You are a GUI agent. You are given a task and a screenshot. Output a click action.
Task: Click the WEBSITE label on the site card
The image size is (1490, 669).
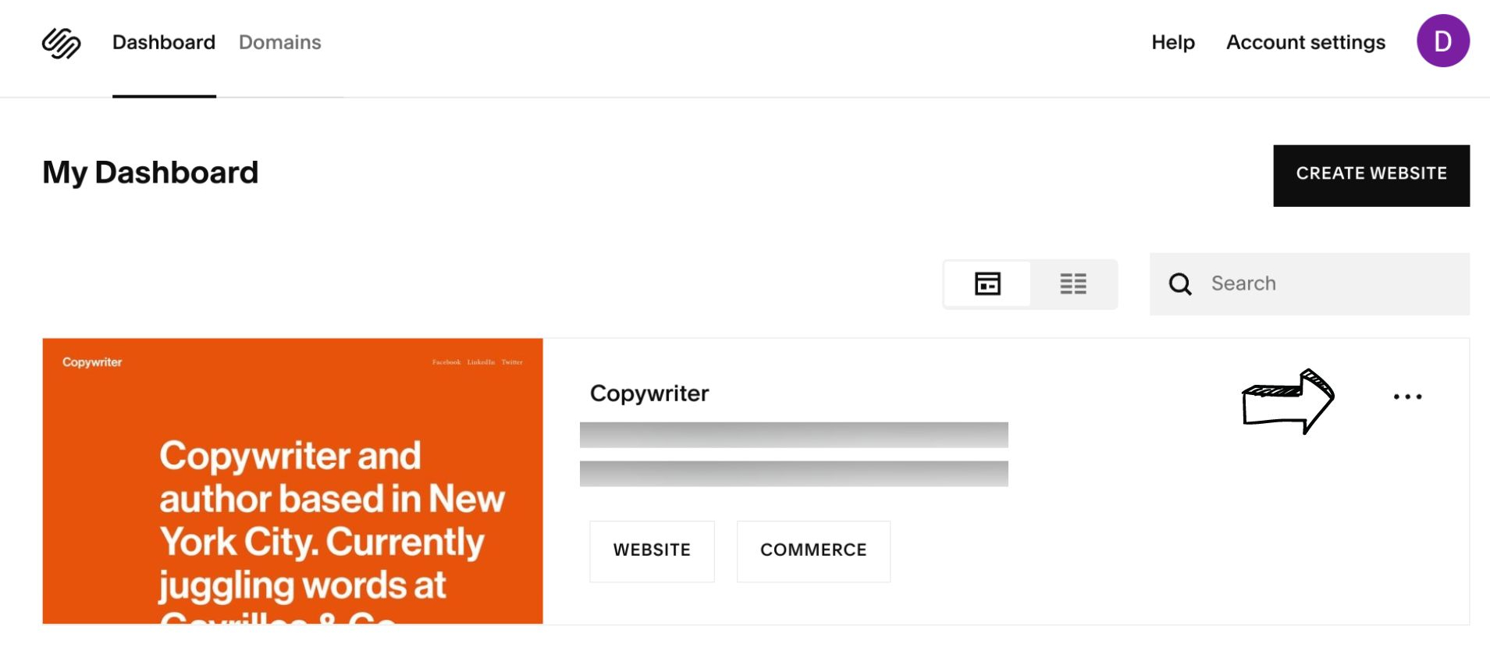pyautogui.click(x=652, y=551)
